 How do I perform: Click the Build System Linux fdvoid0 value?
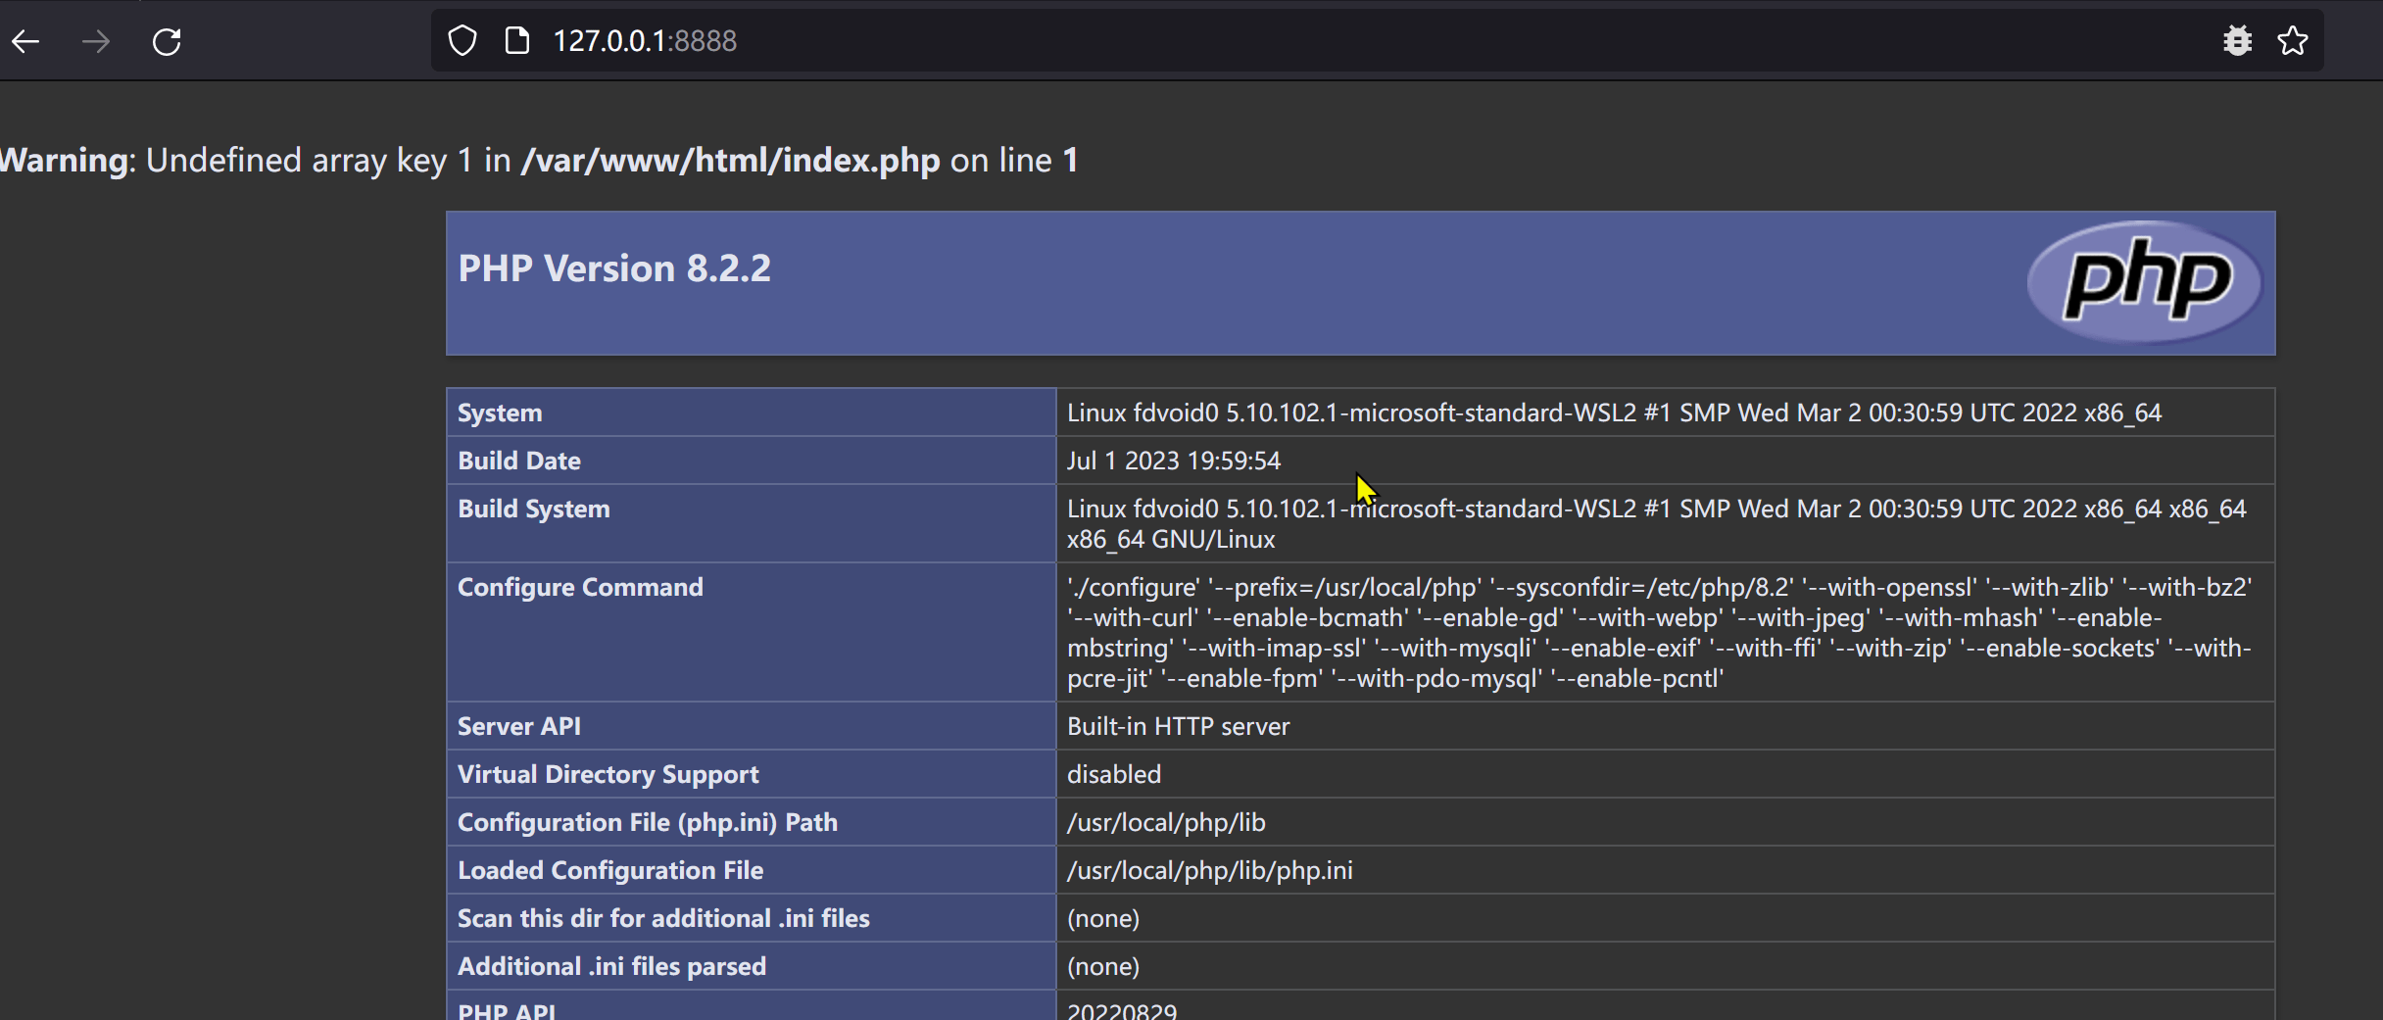pyautogui.click(x=1657, y=523)
